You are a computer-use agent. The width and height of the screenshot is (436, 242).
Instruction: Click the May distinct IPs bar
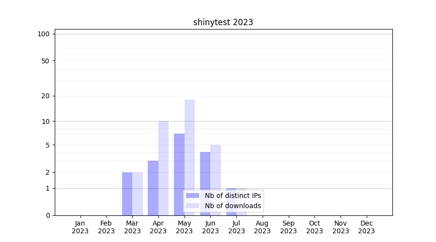(x=179, y=160)
